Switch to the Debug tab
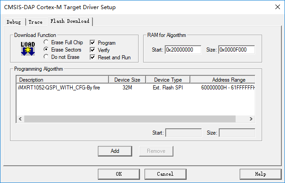The image size is (285, 183). click(14, 22)
